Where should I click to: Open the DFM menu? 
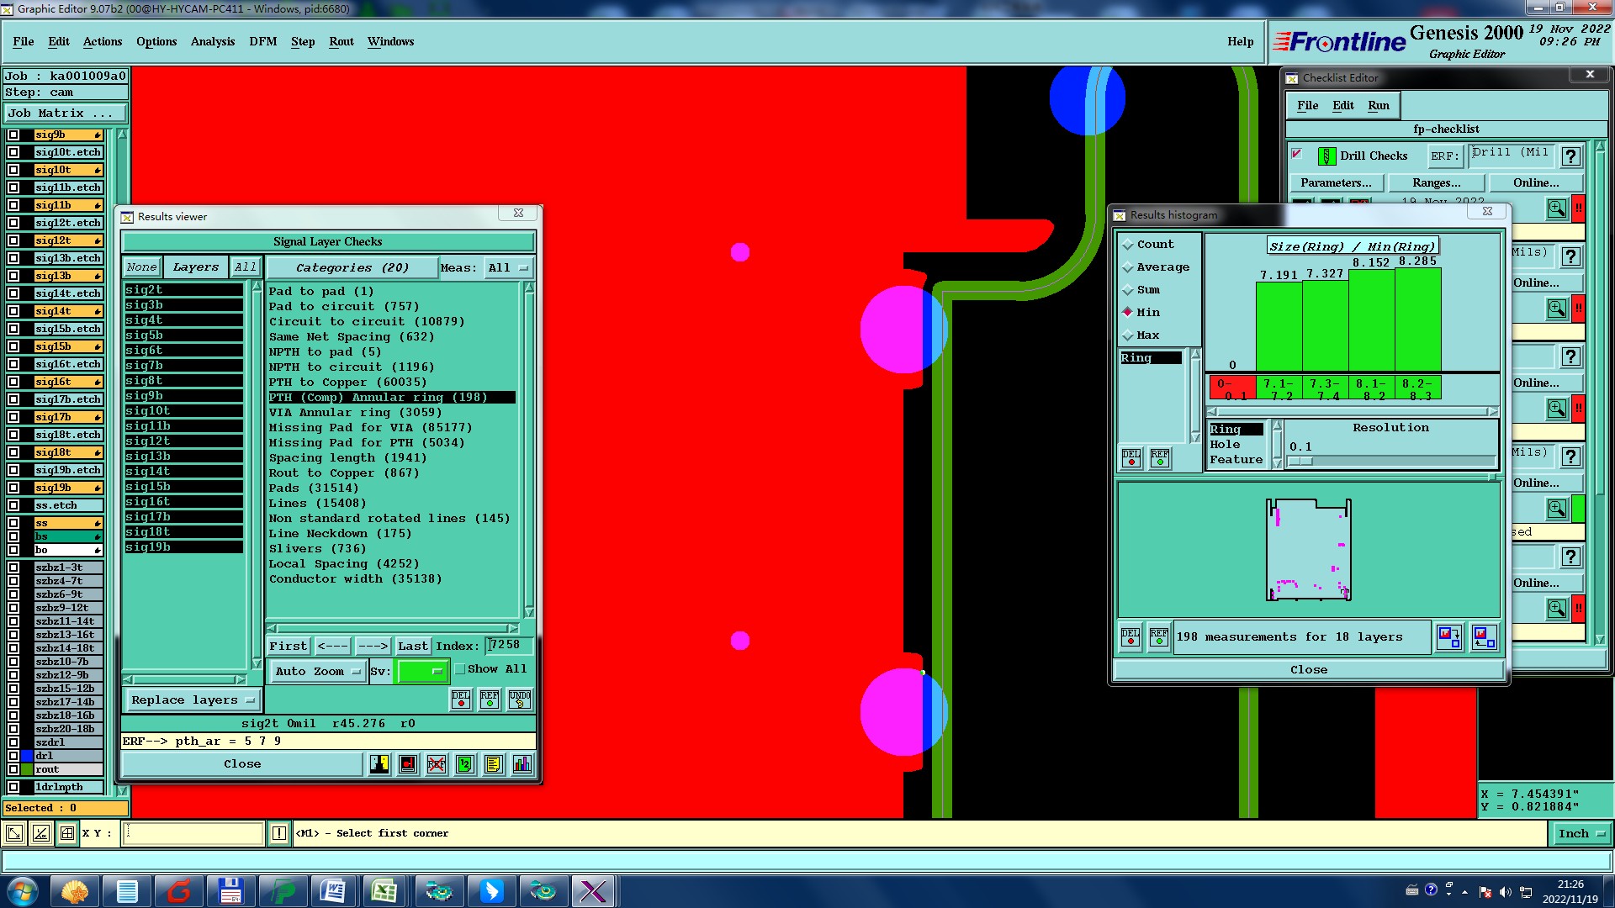262,41
